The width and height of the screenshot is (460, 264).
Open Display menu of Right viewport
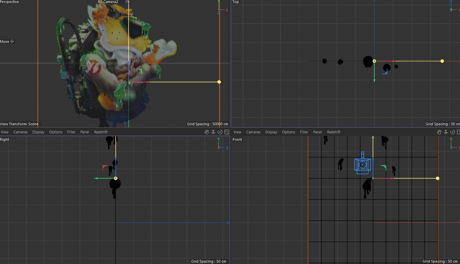point(38,132)
